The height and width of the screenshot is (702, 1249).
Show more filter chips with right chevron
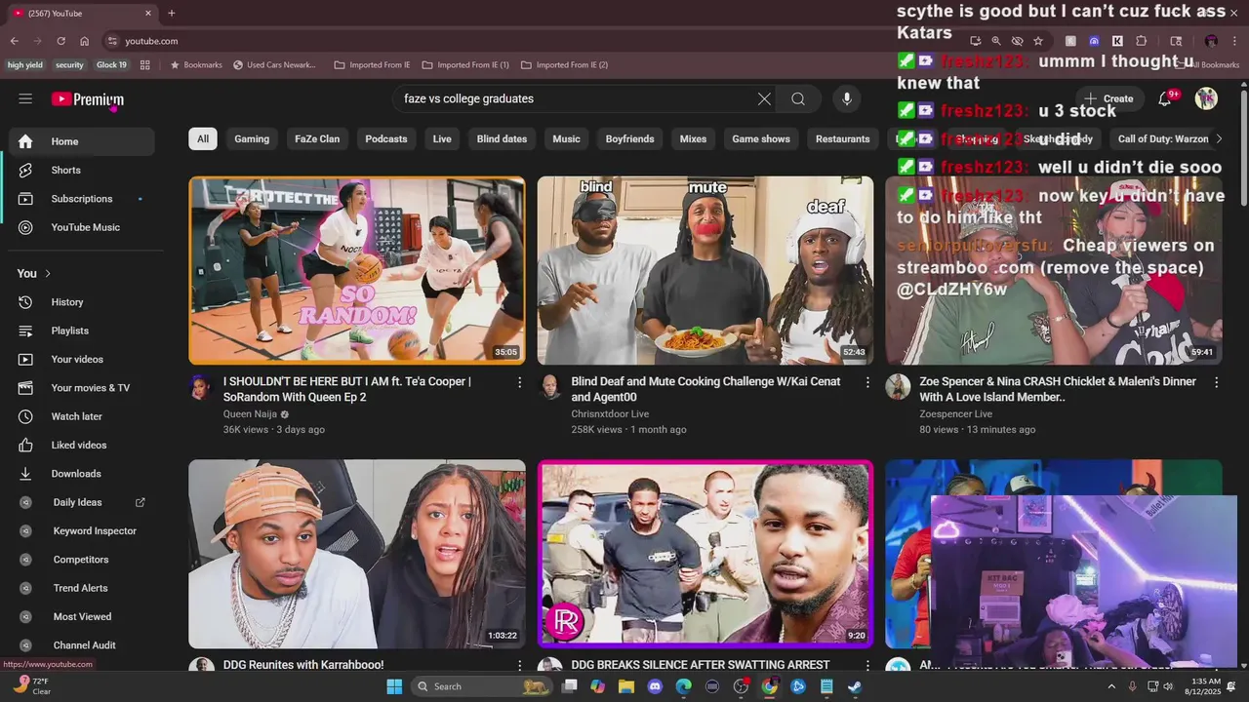[x=1218, y=138]
